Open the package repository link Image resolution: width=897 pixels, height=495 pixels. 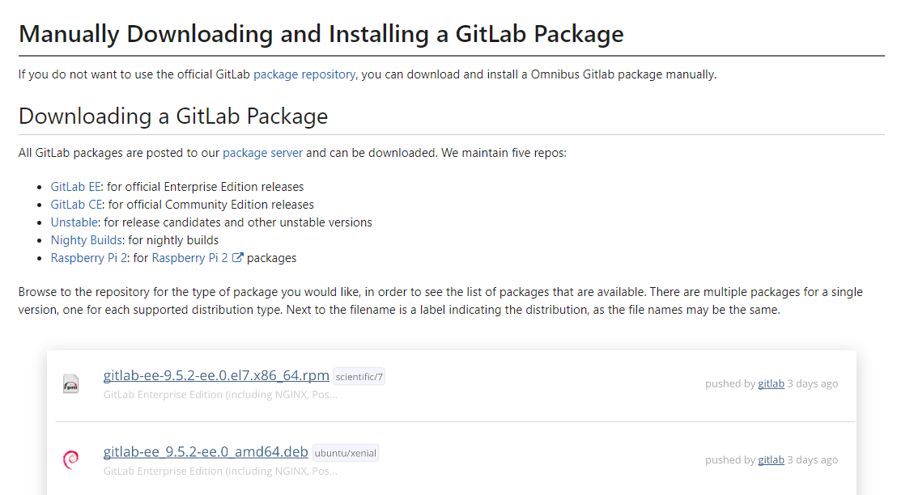tap(304, 74)
